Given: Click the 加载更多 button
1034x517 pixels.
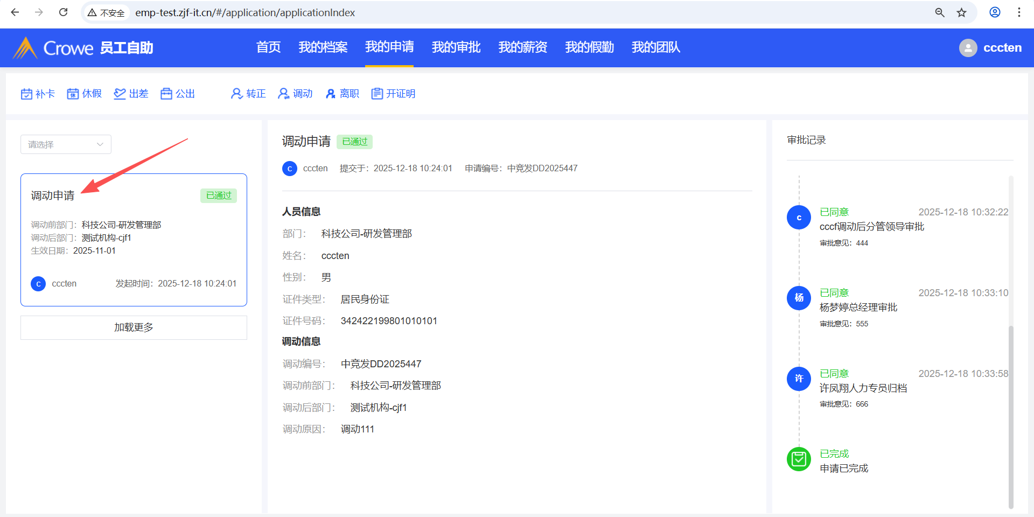Looking at the screenshot, I should pos(134,327).
